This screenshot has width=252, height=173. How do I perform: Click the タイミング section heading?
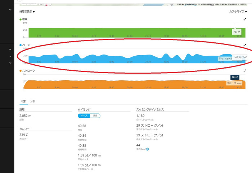pyautogui.click(x=84, y=109)
